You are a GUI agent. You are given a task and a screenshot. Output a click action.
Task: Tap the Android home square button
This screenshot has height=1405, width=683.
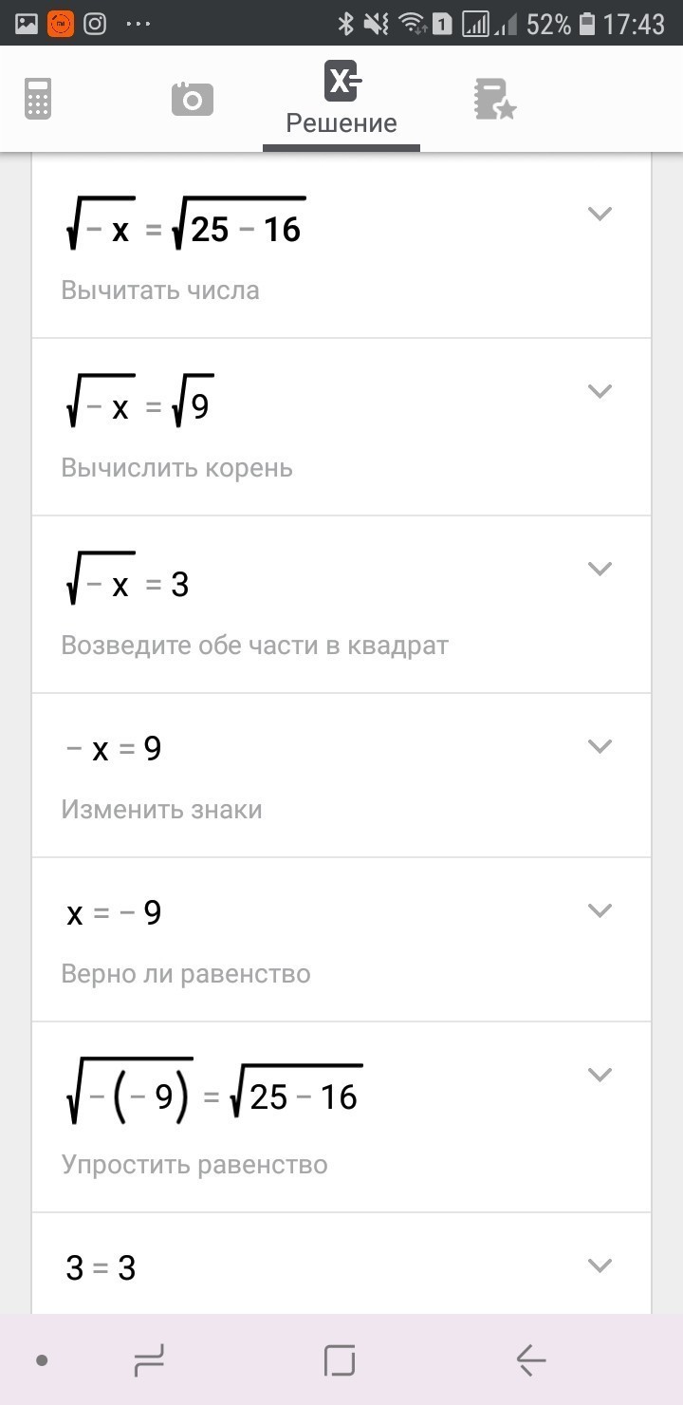tap(340, 1361)
